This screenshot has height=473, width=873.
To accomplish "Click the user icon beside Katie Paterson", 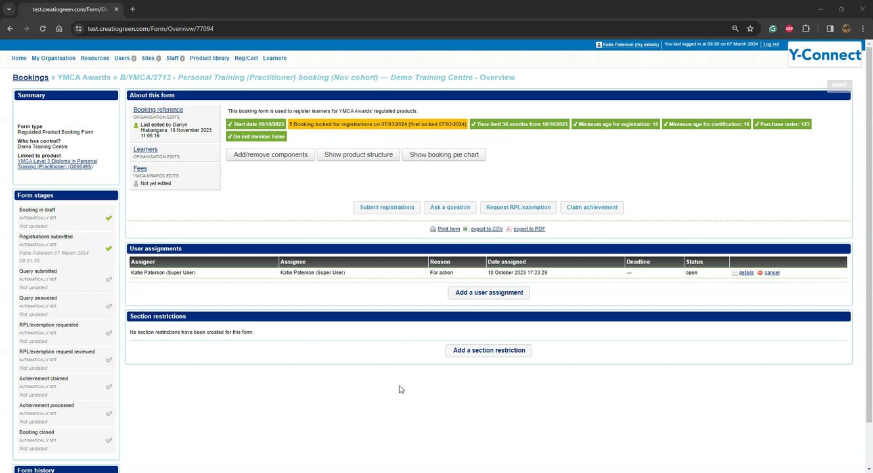I will (599, 45).
